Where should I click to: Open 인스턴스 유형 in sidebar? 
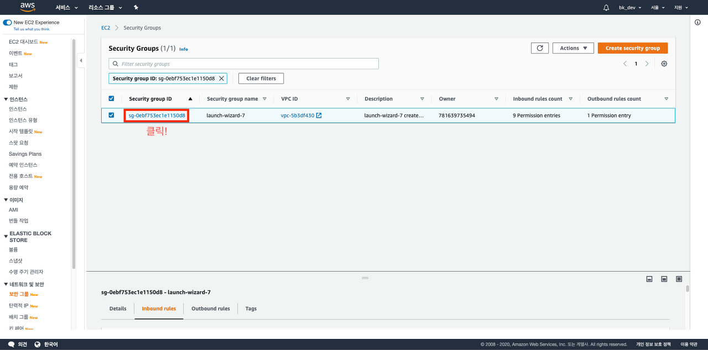pos(23,120)
